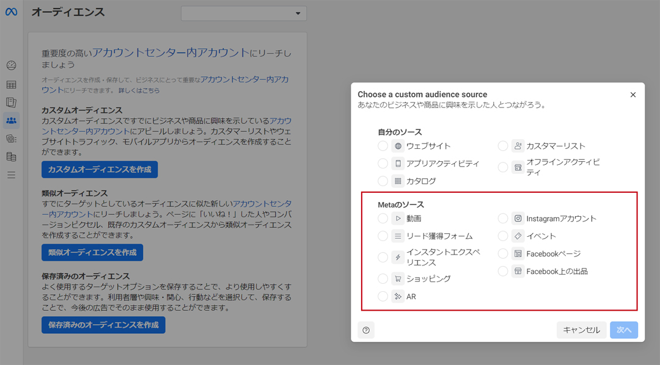Select the 動画 radio button
The image size is (660, 365).
pyautogui.click(x=383, y=219)
